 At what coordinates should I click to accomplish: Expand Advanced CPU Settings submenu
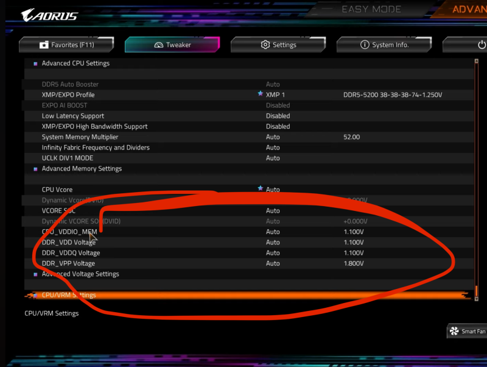tap(75, 63)
